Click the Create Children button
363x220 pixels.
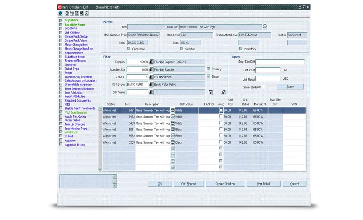225,184
